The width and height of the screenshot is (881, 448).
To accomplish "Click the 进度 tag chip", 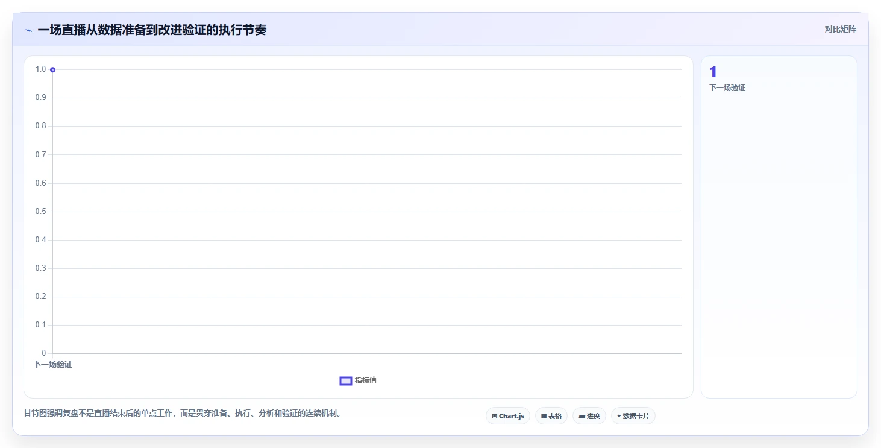I will 589,416.
